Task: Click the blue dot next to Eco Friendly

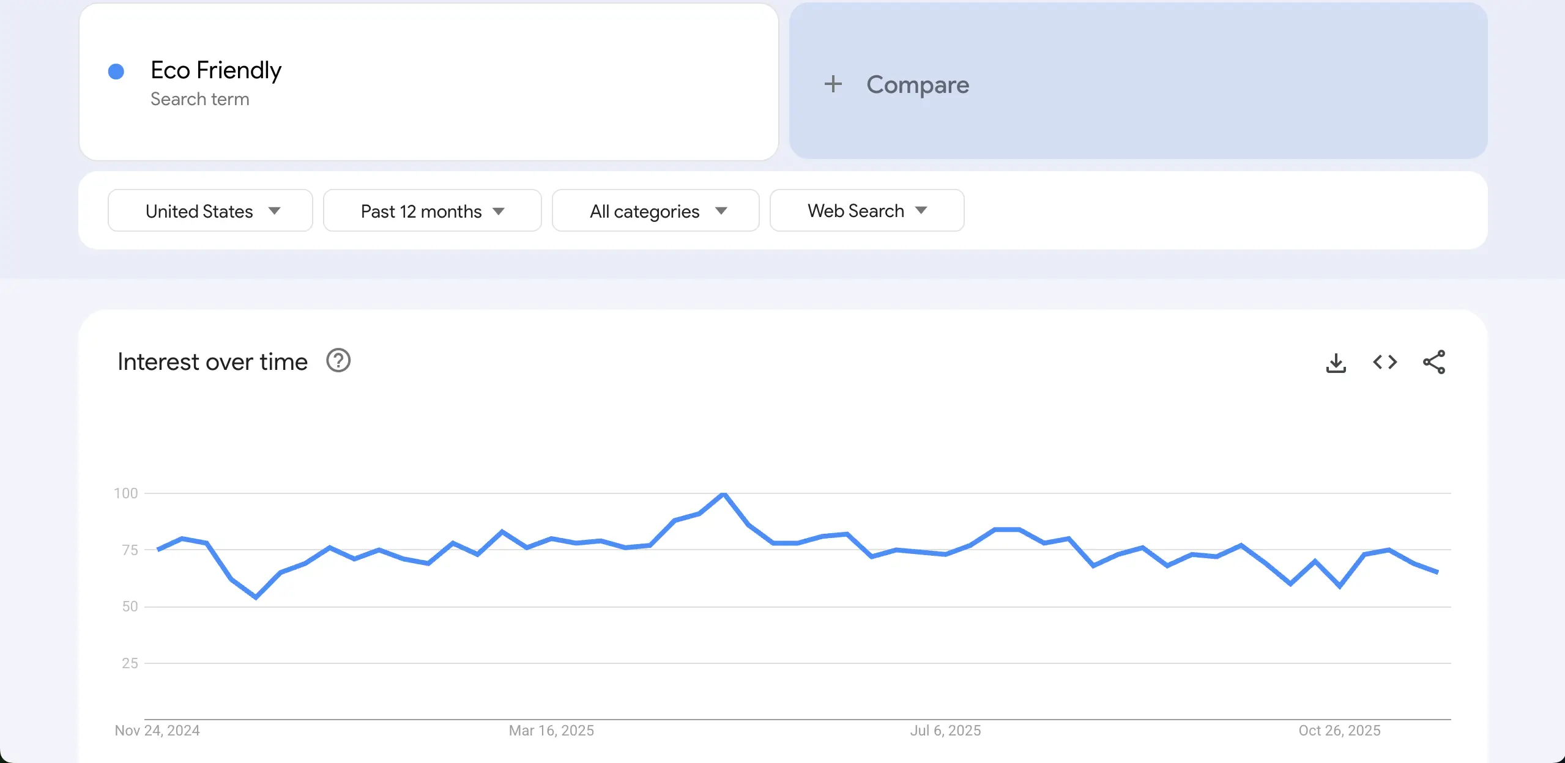Action: click(x=116, y=72)
